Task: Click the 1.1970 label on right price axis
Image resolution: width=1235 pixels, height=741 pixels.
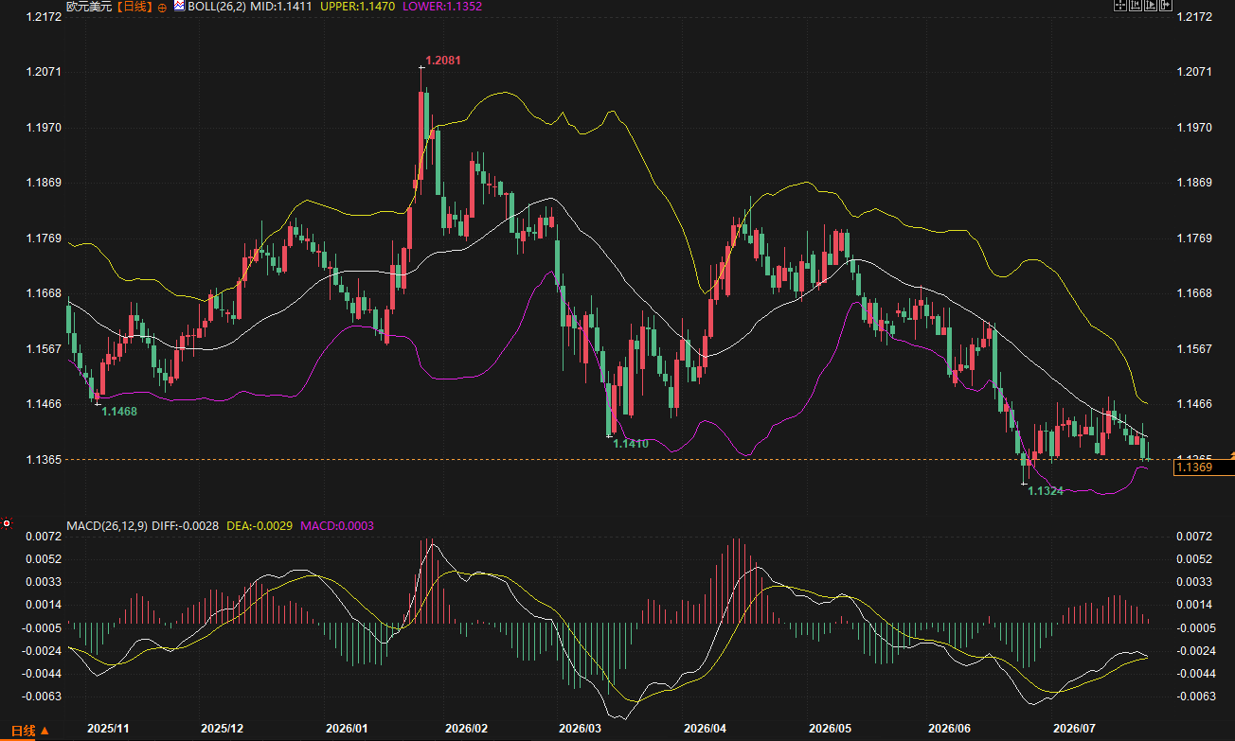Action: coord(1193,127)
